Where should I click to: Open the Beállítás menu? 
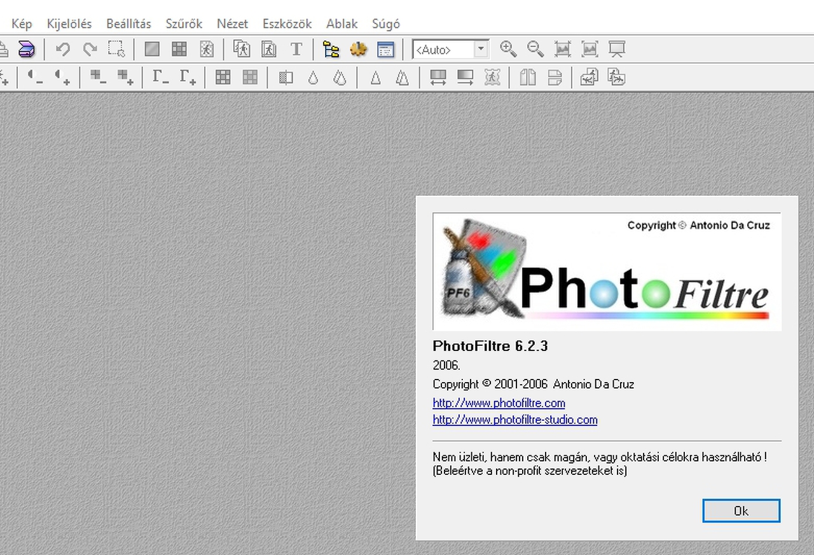[129, 24]
